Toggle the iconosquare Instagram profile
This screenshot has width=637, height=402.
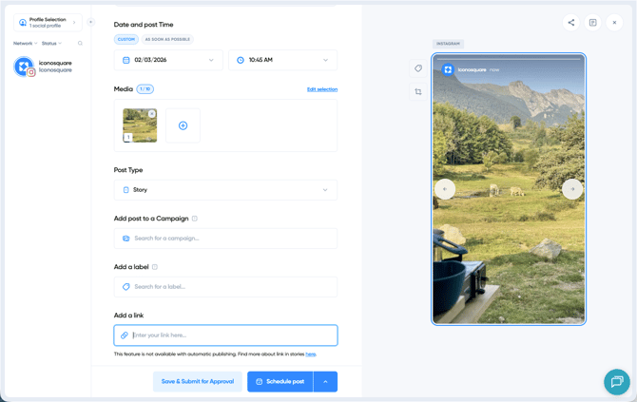25,67
